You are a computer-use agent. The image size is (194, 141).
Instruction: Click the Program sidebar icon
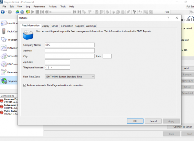[x=4, y=81]
